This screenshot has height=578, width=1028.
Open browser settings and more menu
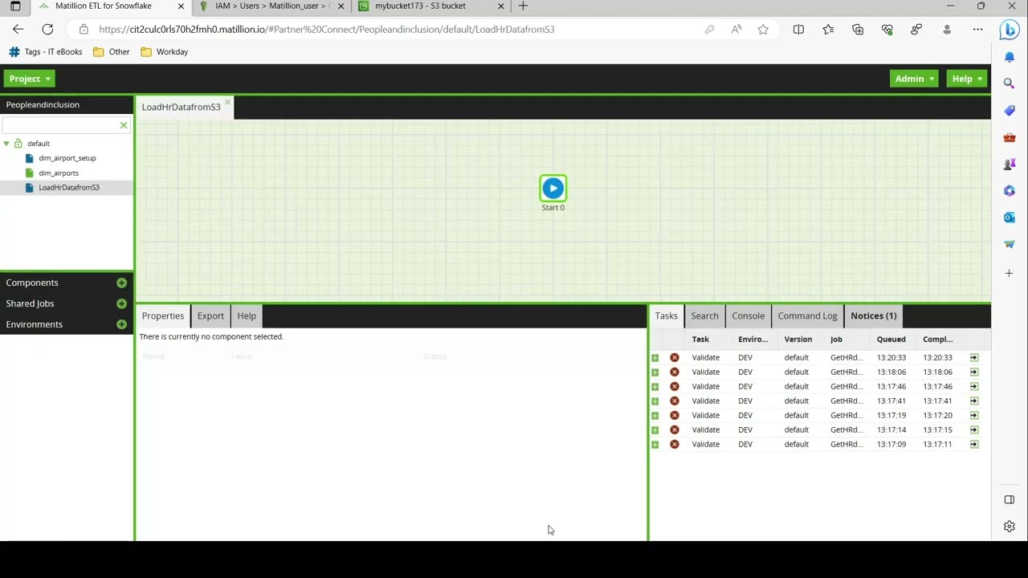click(977, 30)
